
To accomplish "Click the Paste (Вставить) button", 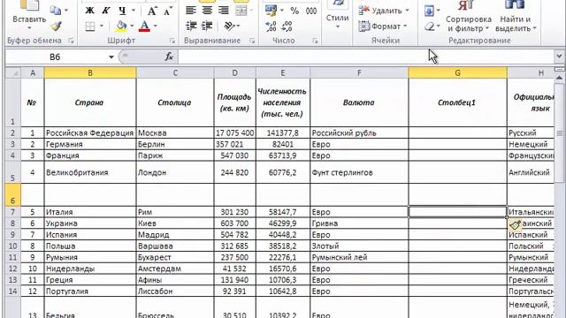I will 29,14.
